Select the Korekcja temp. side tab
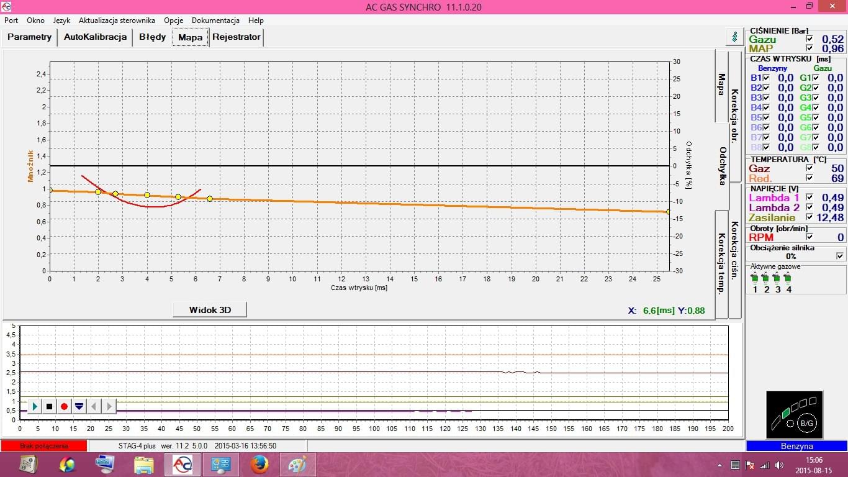848x477 pixels. (x=721, y=263)
